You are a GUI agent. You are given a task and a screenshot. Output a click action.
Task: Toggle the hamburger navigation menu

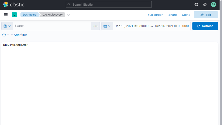[x=6, y=15]
